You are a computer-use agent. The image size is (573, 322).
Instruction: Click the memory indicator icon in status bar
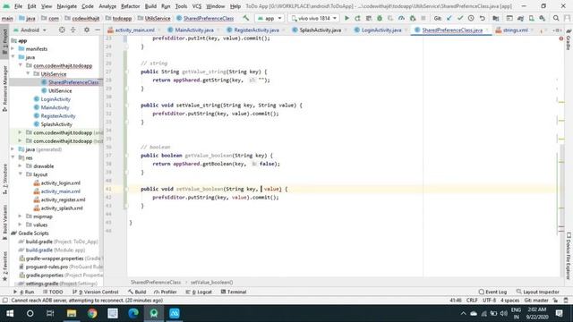click(566, 301)
